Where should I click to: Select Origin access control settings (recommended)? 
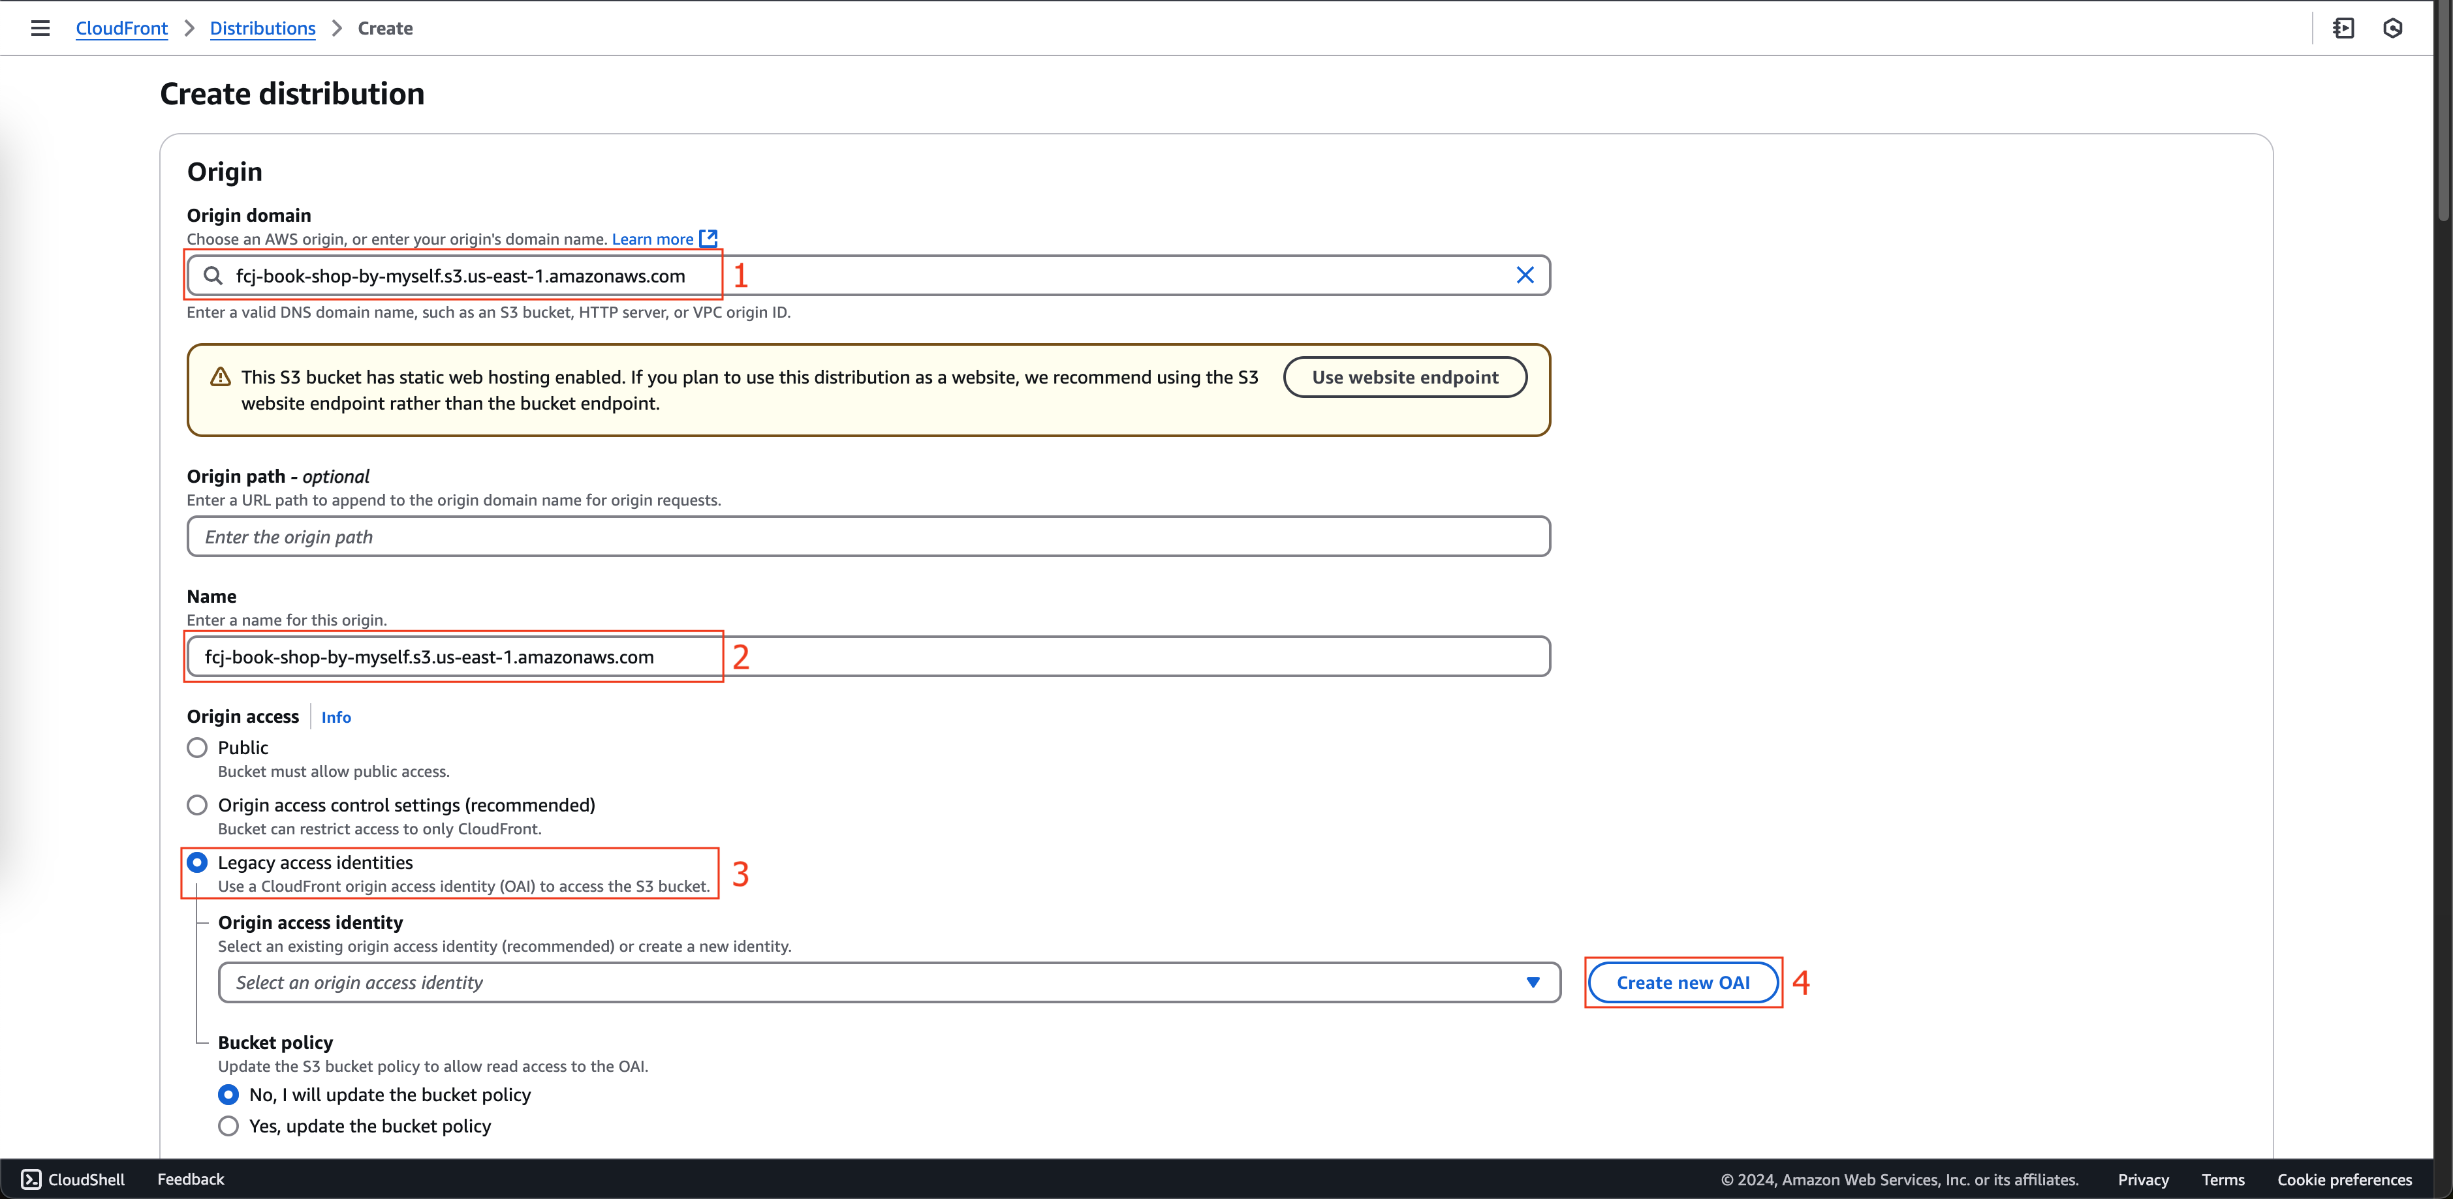pyautogui.click(x=197, y=805)
